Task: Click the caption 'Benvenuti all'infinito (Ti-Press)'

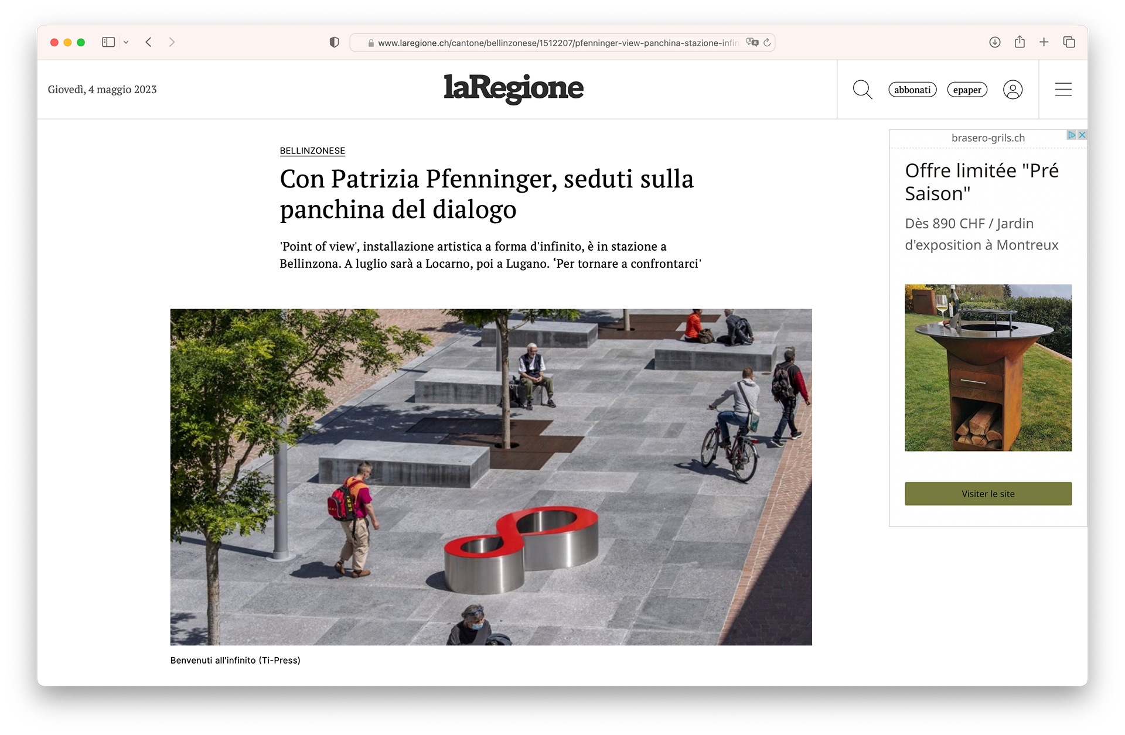Action: (x=235, y=660)
